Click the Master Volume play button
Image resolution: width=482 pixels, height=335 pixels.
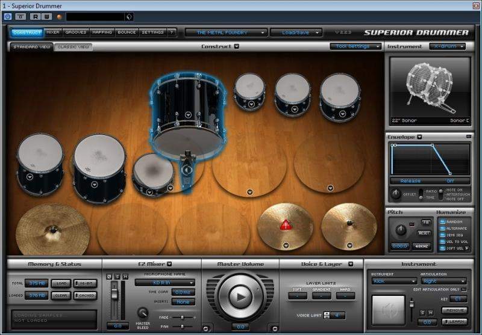pyautogui.click(x=240, y=297)
